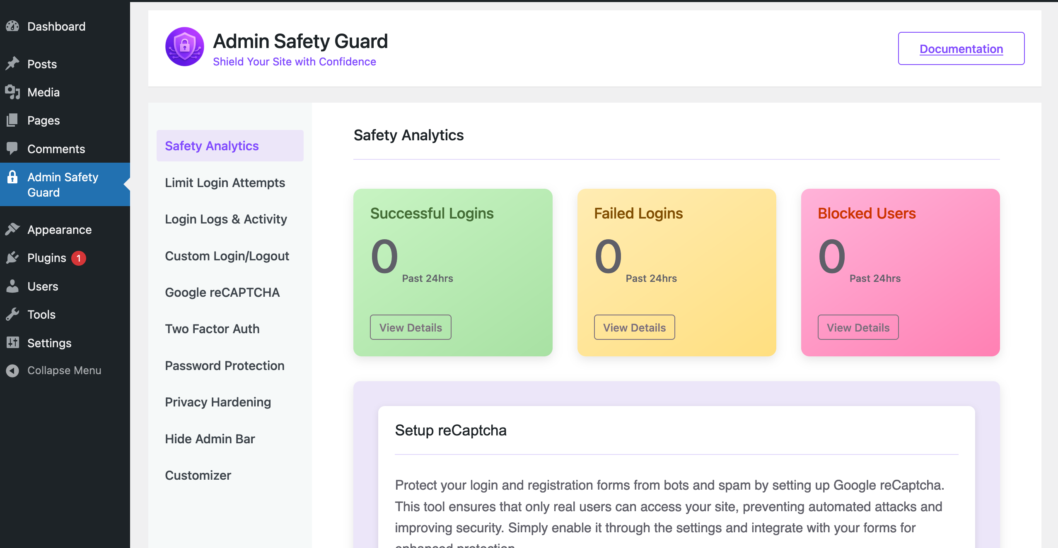Screen dimensions: 1058x548
Task: Click the Failed Logins count zero
Action: (x=608, y=257)
